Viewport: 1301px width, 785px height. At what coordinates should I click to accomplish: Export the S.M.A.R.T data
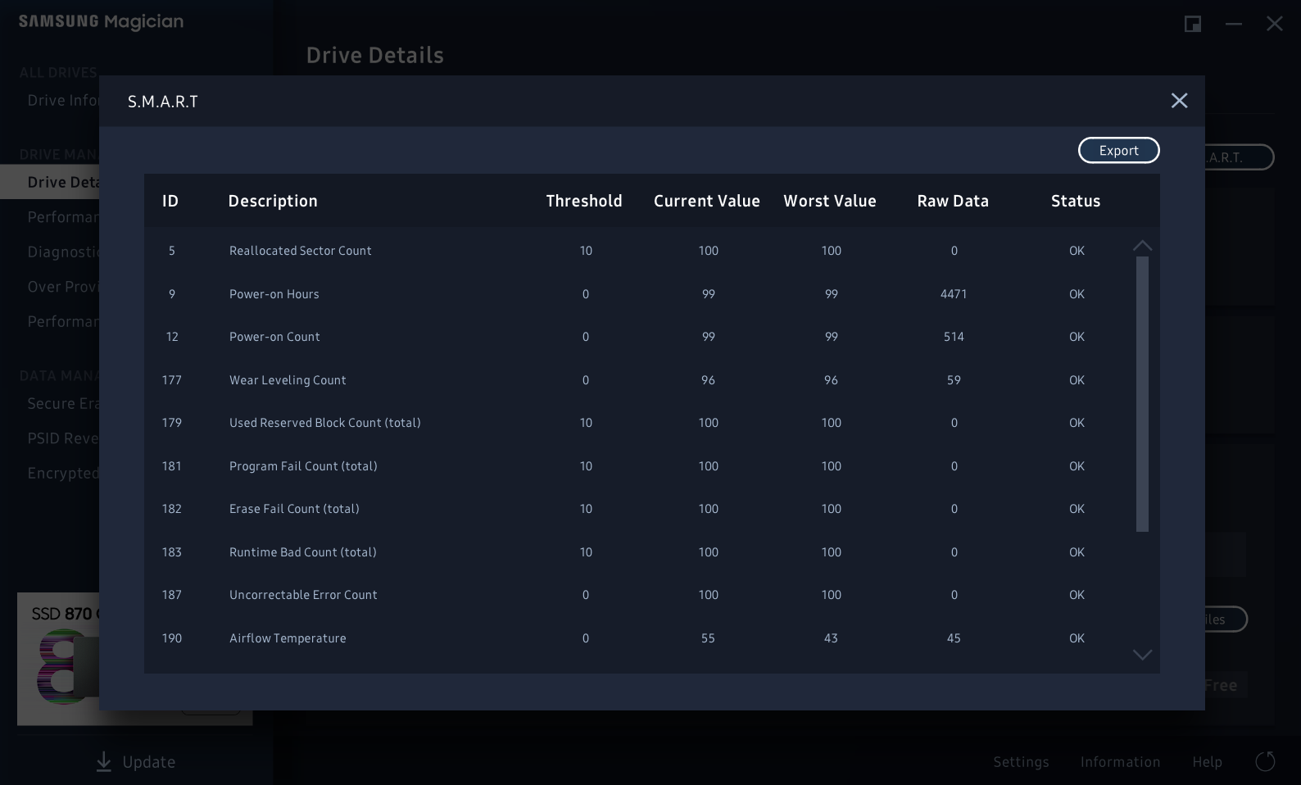(1118, 150)
